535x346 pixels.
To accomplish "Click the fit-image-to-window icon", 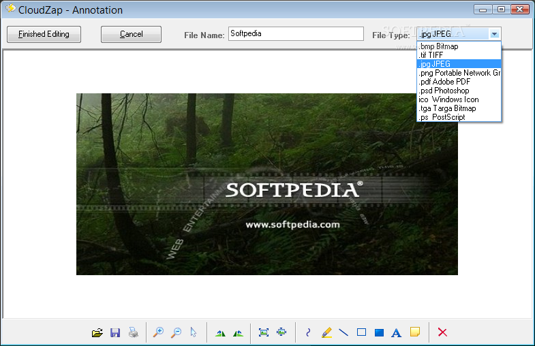I will click(263, 332).
